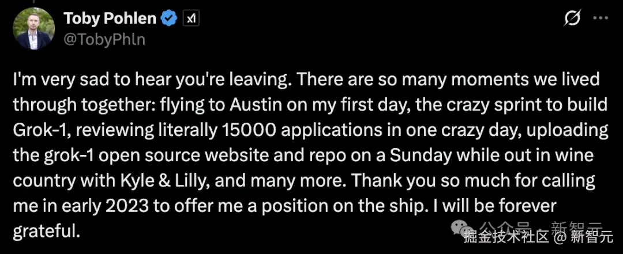Click the word "grateful." ending the post
The width and height of the screenshot is (623, 254).
click(x=46, y=231)
